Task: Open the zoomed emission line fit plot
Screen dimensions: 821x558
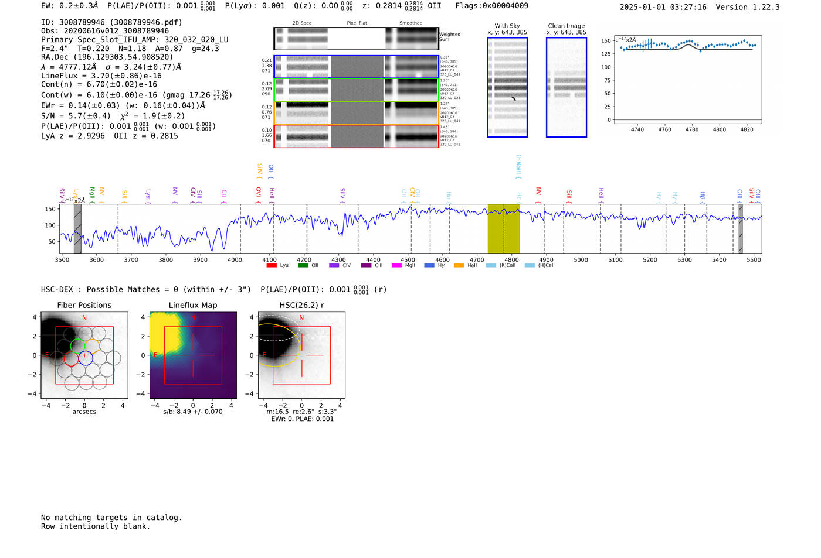Action: click(687, 80)
